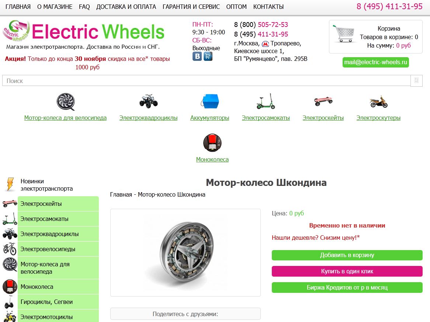Select the orange electric moped icon
Viewport: 430px width, 322px height.
point(378,101)
